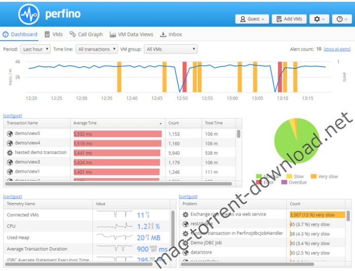Sort by Average Time column header
The height and width of the screenshot is (271, 355).
(x=118, y=123)
